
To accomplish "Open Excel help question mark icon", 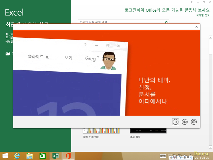I will 192,2.
